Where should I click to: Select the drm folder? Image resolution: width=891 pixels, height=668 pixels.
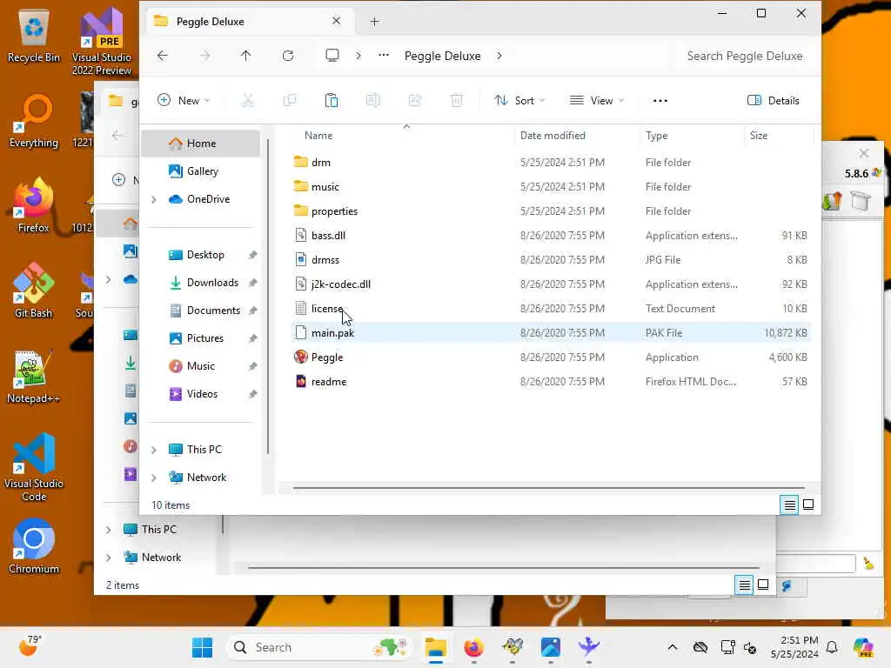tap(551, 163)
